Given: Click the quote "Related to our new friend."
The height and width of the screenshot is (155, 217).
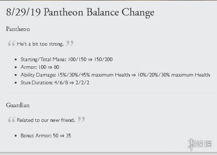Looking at the screenshot, I should point(46,120).
